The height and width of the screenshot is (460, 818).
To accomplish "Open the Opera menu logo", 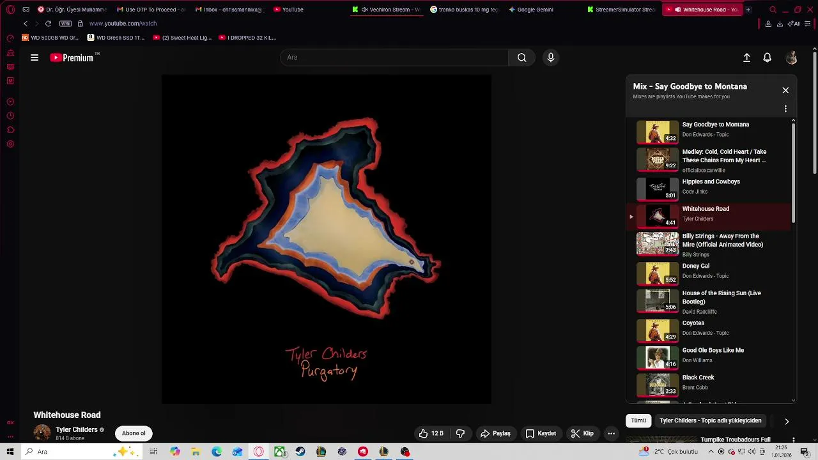I will [10, 10].
